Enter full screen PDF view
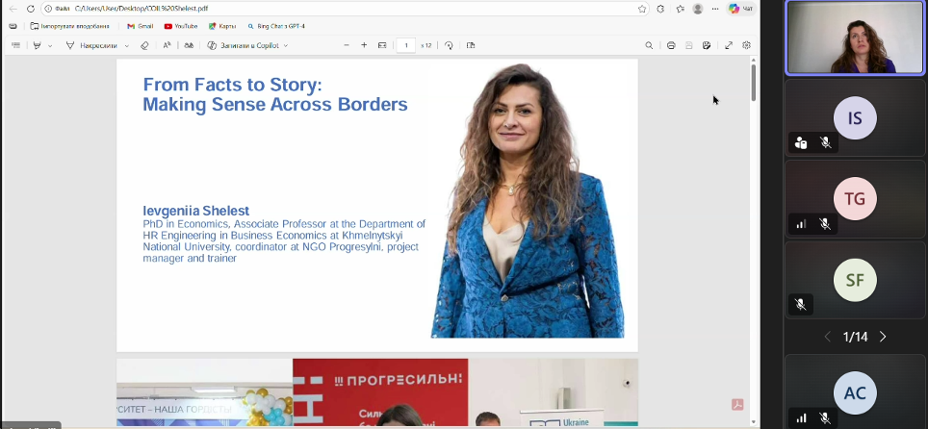This screenshot has width=928, height=429. pos(729,45)
